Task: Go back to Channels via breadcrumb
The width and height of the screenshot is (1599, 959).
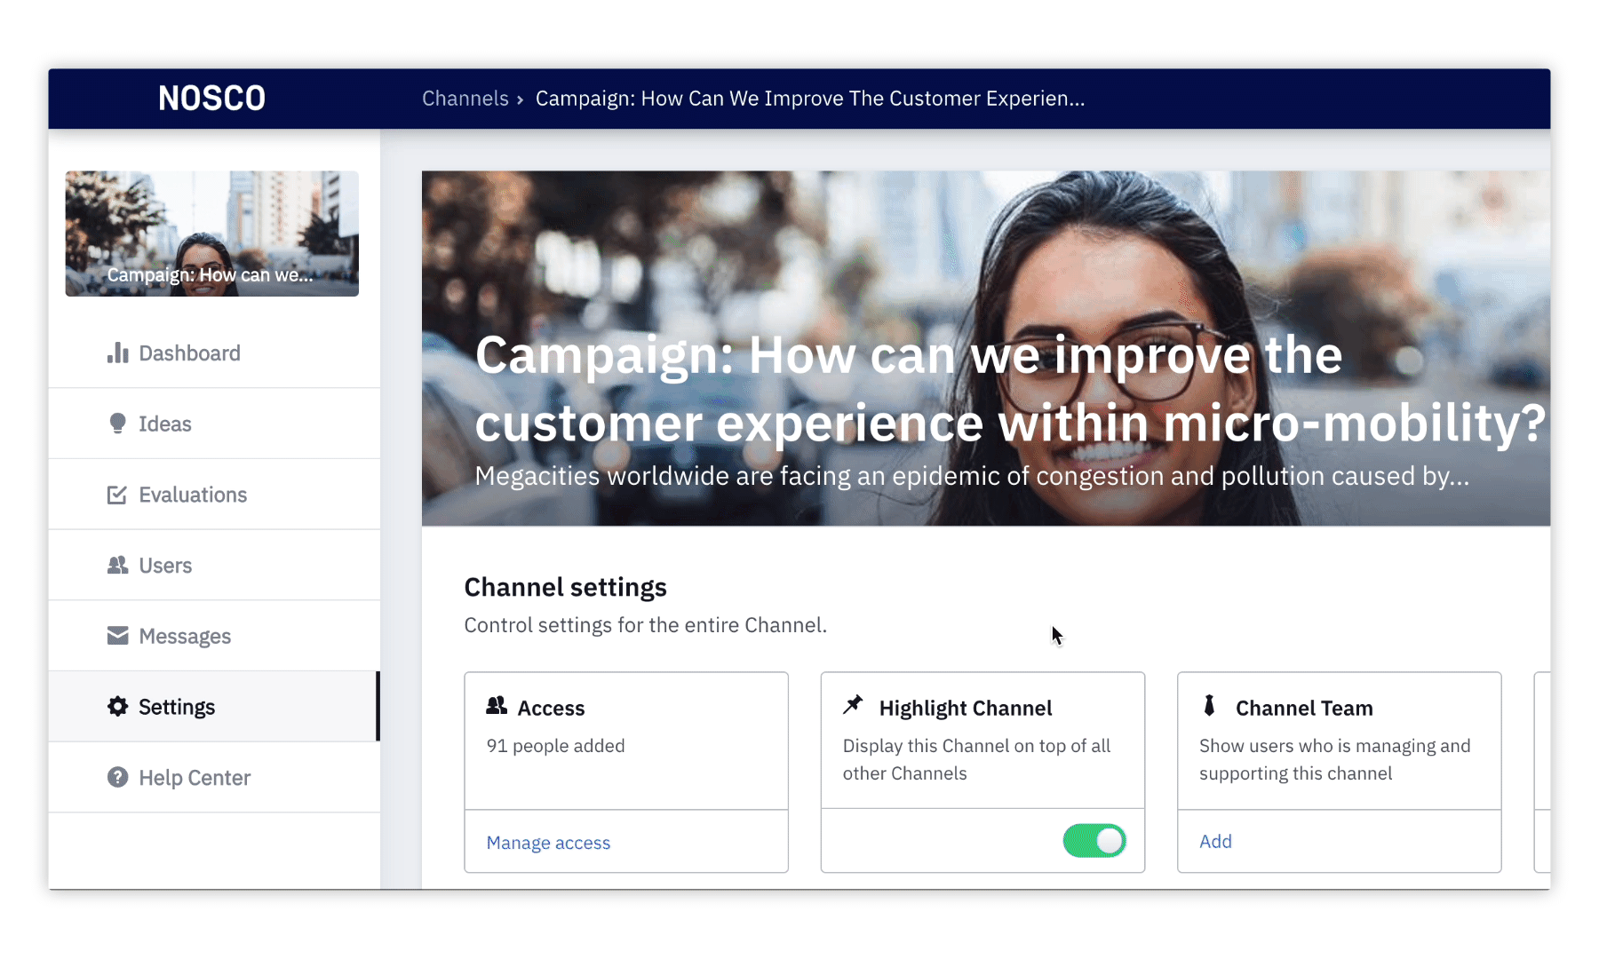Action: click(x=465, y=99)
